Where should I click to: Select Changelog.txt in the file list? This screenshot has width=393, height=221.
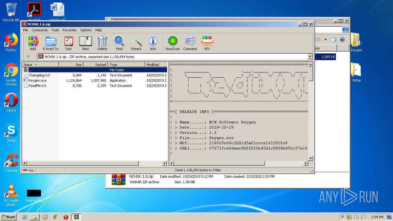tap(39, 75)
